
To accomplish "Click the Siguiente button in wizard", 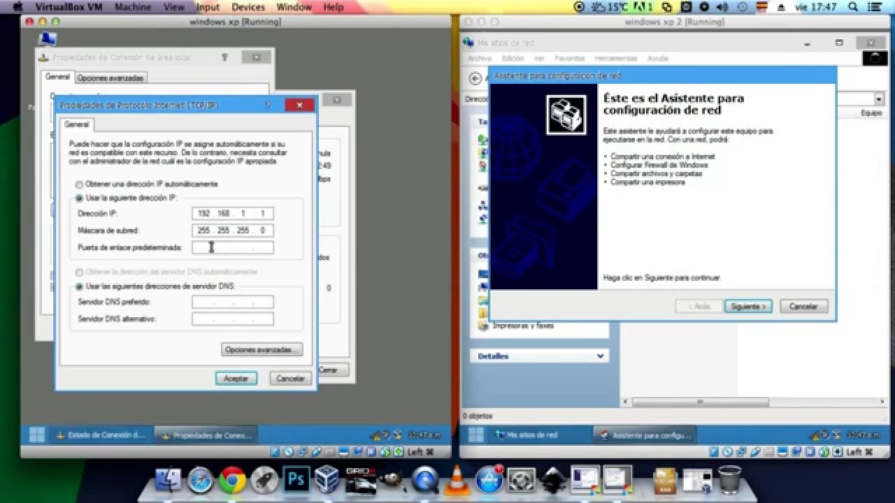I will [747, 306].
